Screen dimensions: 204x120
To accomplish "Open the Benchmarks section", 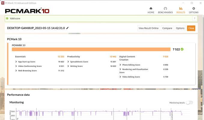I will click(x=165, y=10).
